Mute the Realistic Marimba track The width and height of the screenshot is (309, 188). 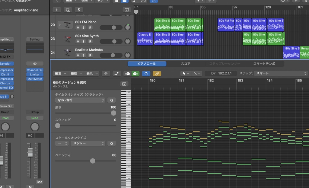click(78, 56)
